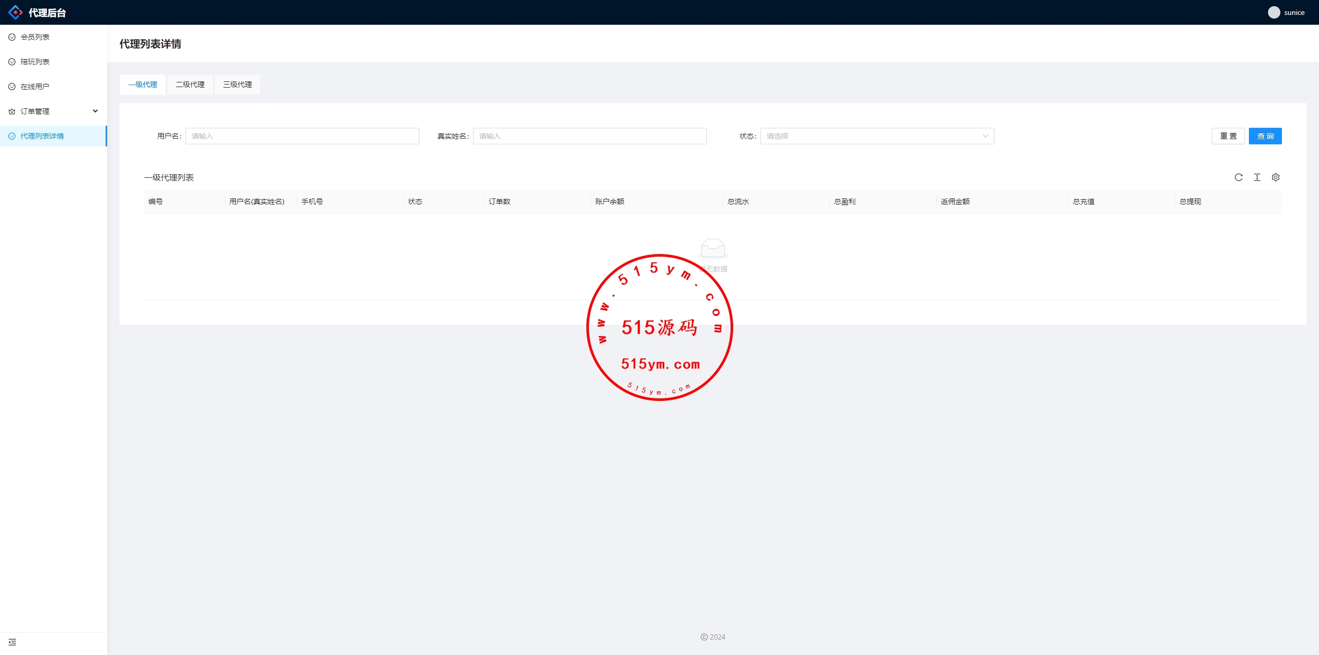
Task: Click the sunice user avatar
Action: [x=1274, y=12]
